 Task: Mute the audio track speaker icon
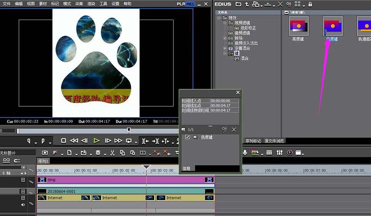[x=23, y=205]
